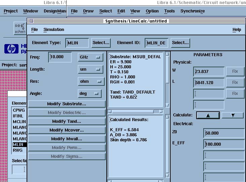Screen dimensions: 246x182
Task: Open the Angle unit deg dropdown
Action: pos(90,94)
